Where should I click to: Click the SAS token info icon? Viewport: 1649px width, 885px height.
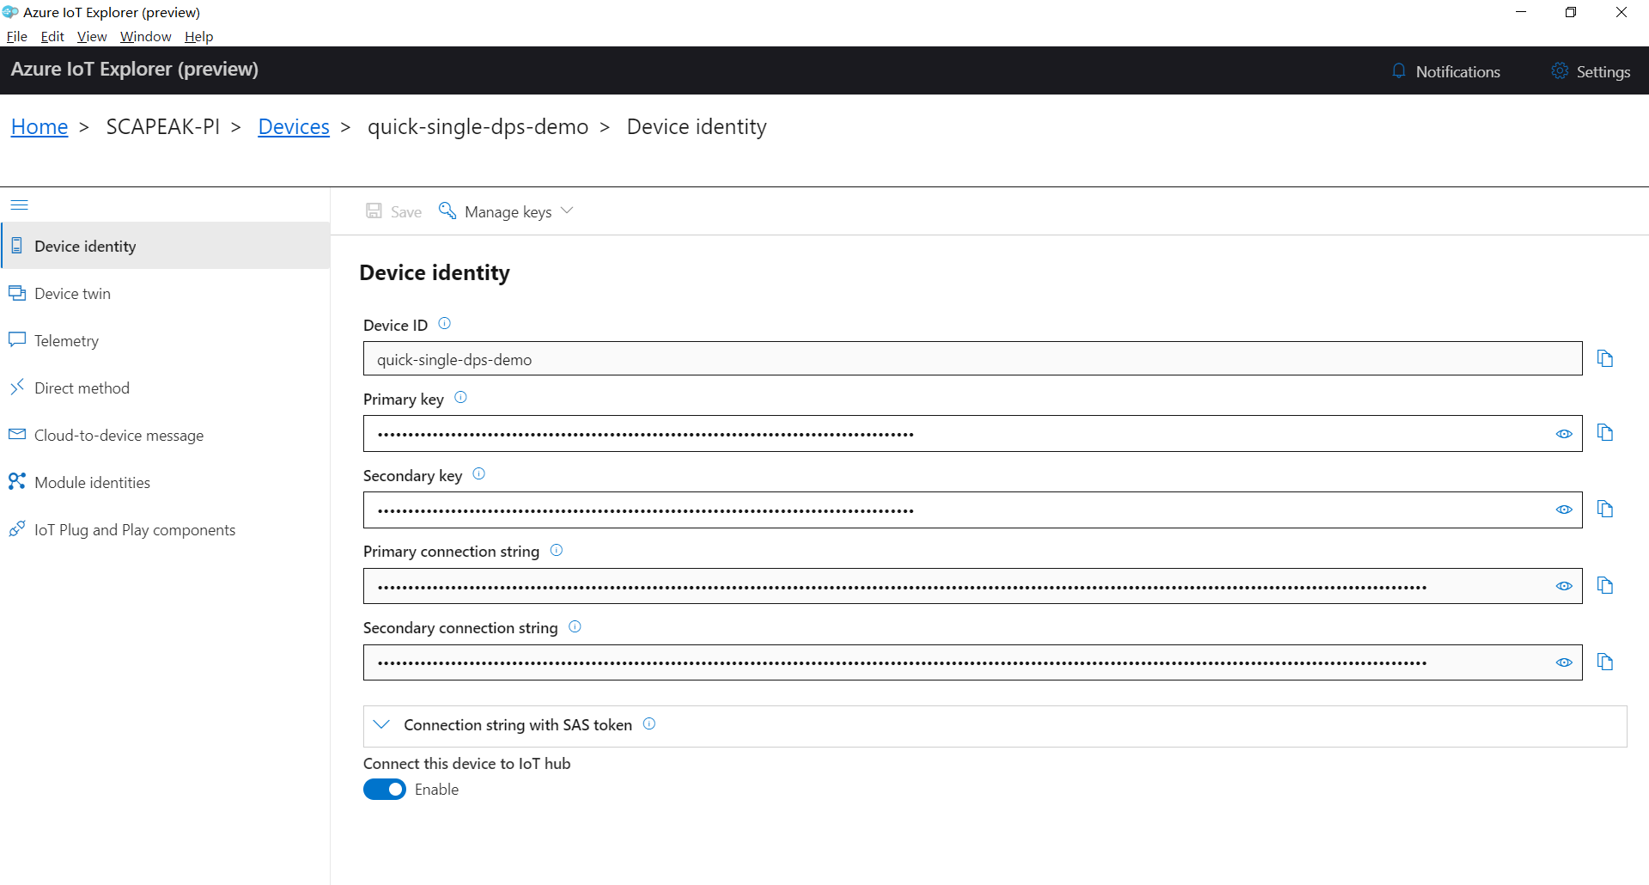pos(649,724)
